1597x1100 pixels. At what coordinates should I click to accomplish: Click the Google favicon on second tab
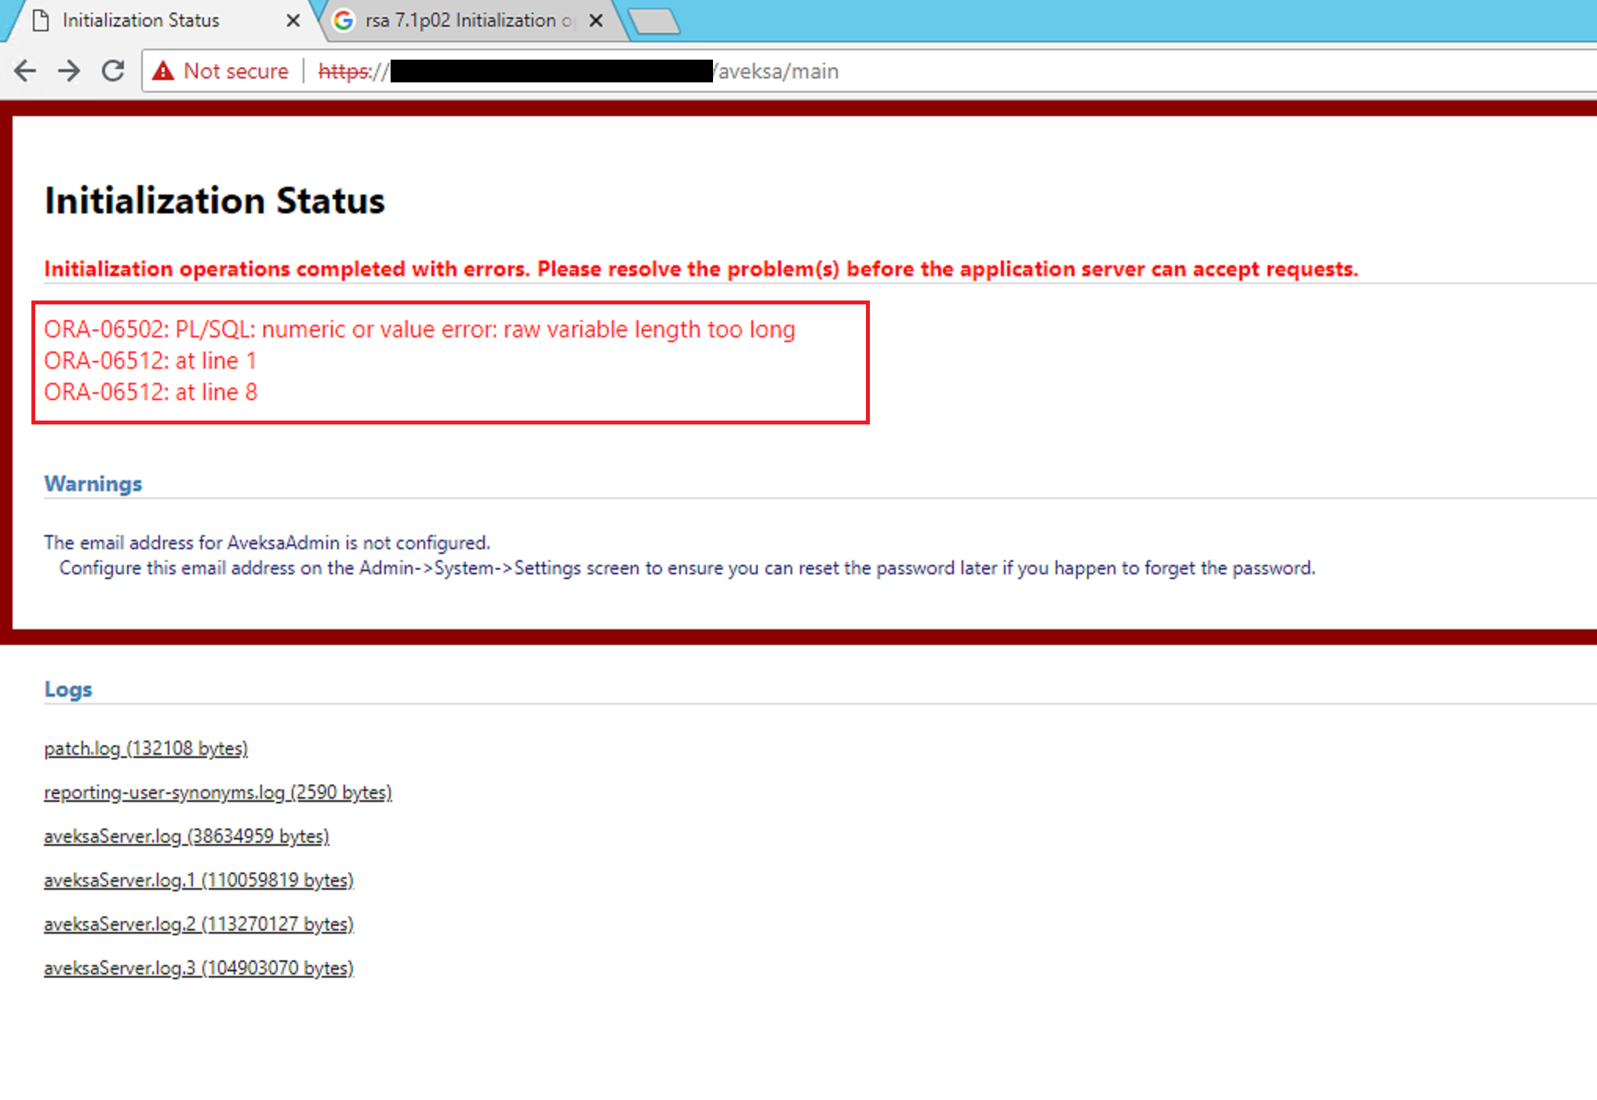click(x=343, y=20)
